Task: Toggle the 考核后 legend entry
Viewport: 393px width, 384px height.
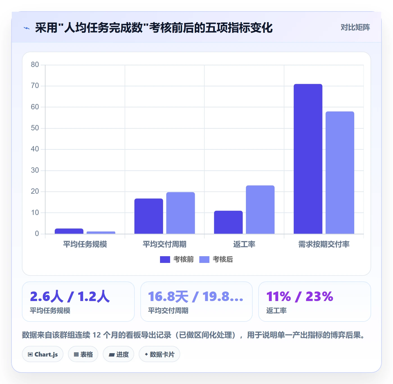Action: point(216,260)
